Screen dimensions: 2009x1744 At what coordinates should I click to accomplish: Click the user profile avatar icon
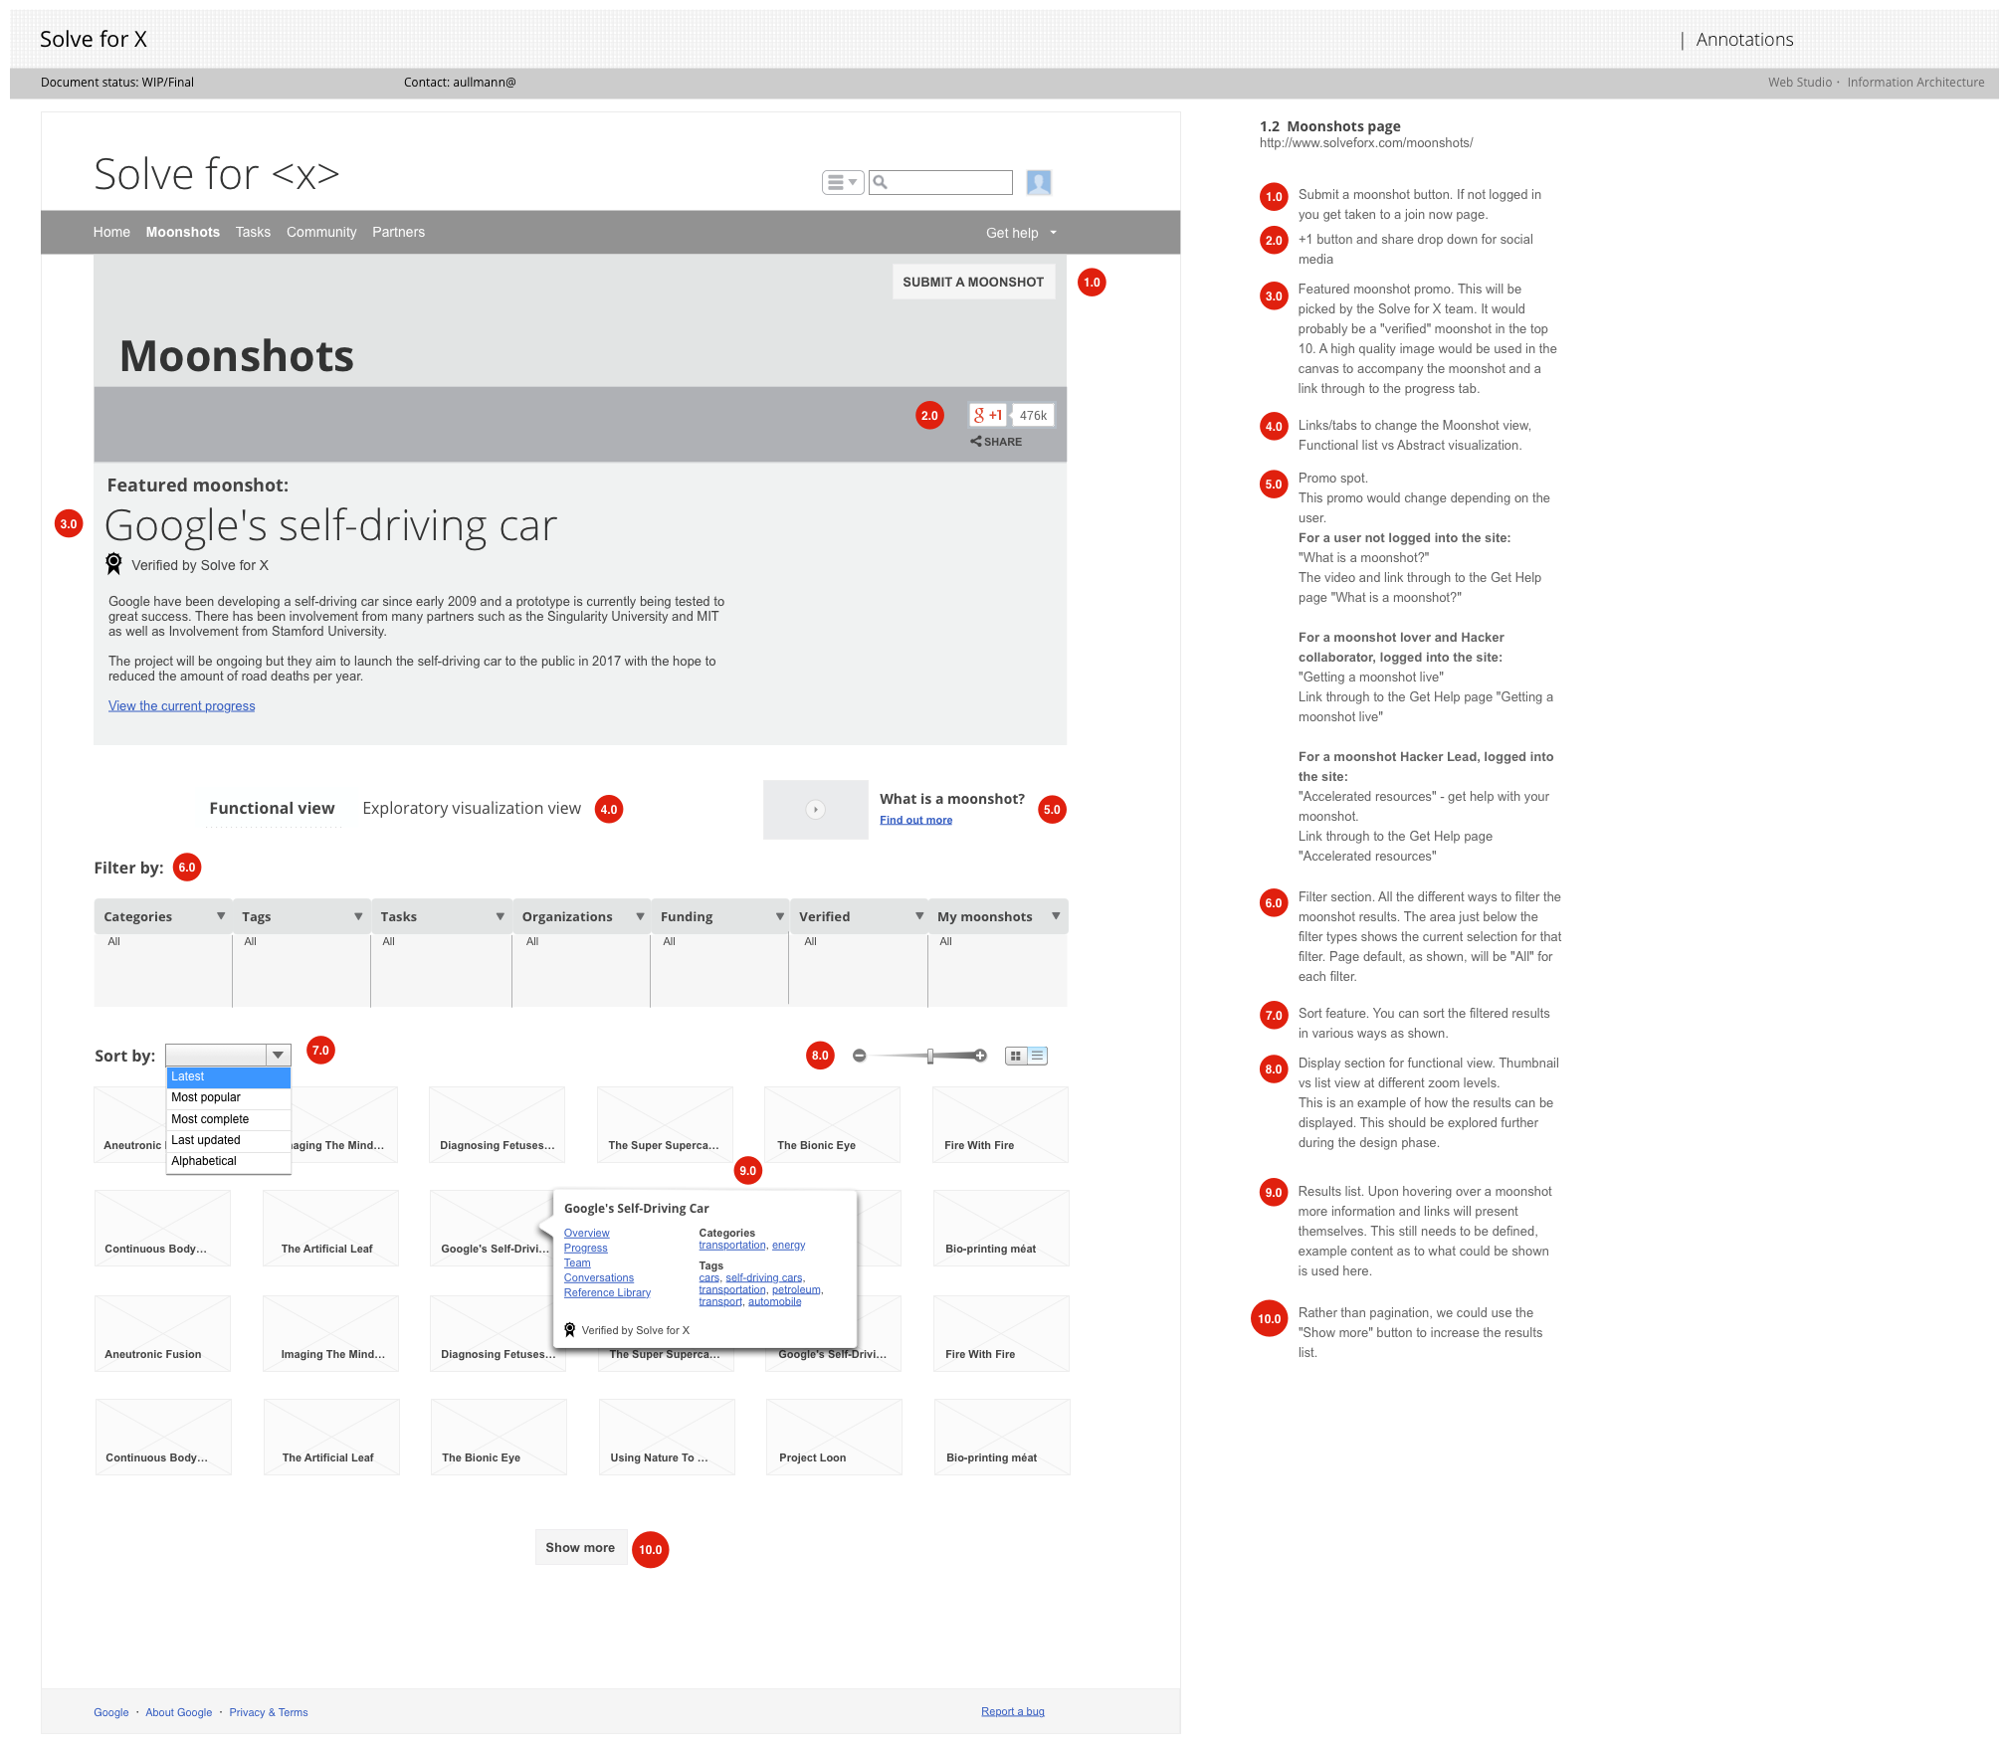[1038, 182]
